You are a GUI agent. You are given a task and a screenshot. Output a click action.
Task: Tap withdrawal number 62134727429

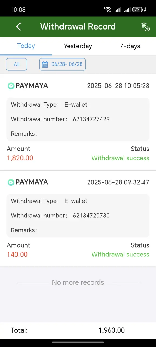[91, 119]
